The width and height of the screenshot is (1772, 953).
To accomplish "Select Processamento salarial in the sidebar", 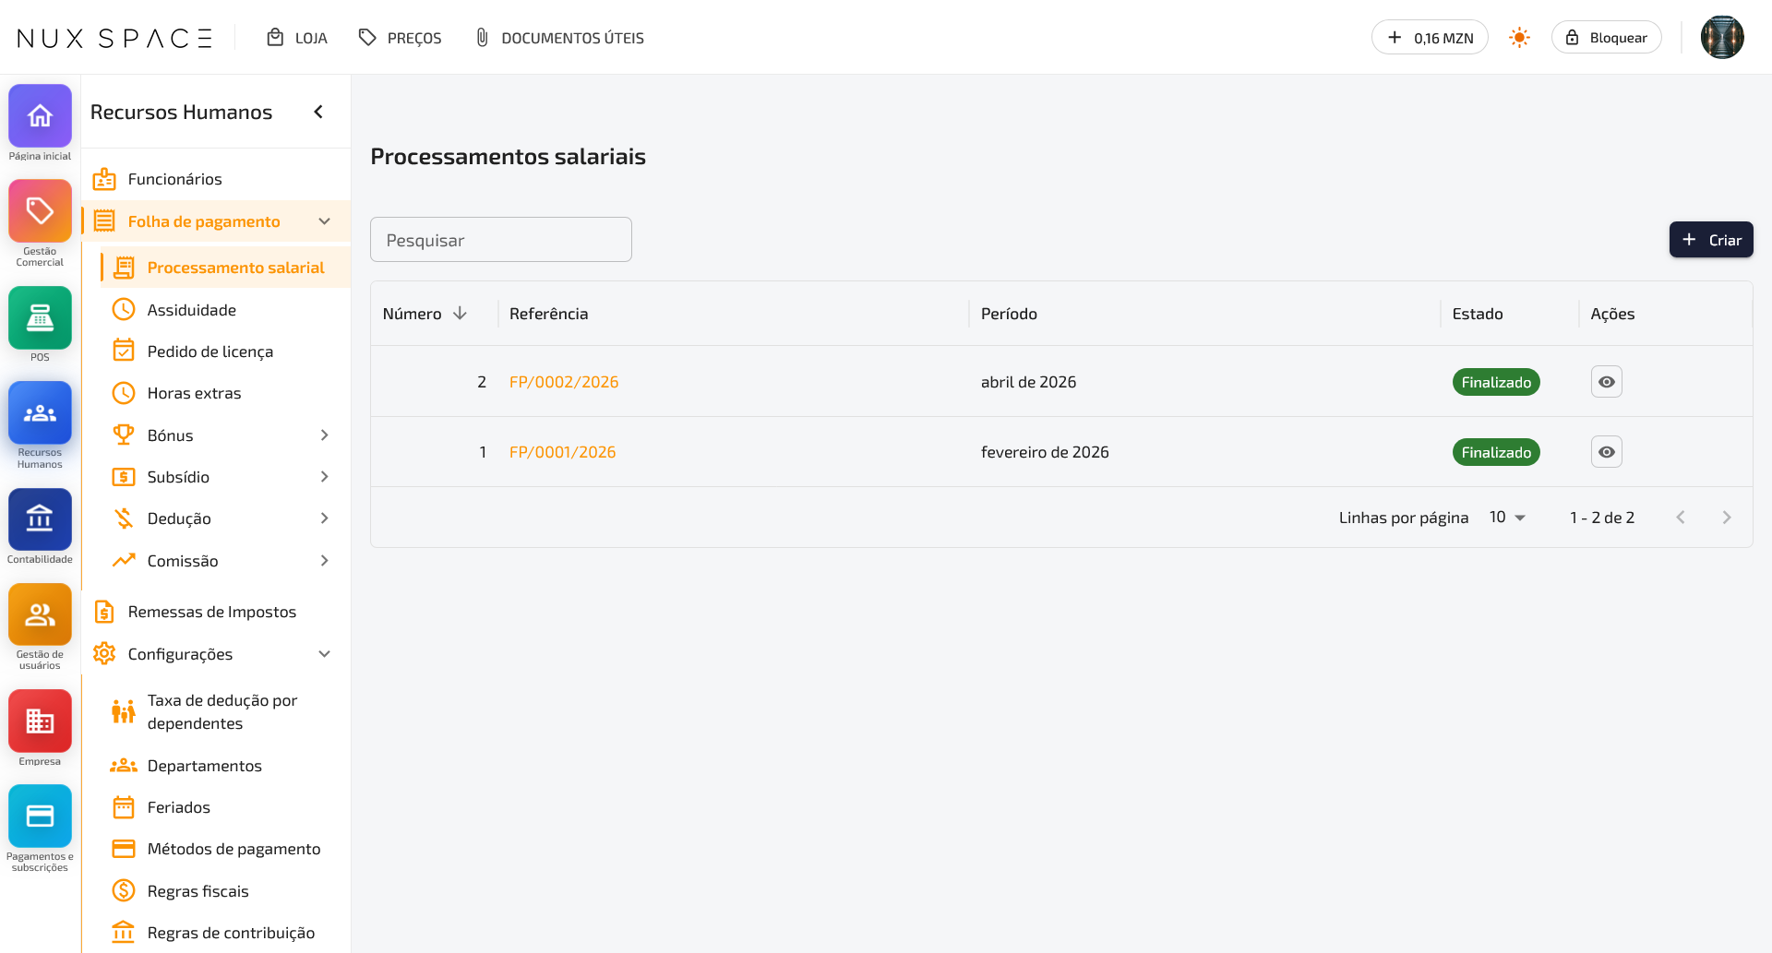I will [225, 268].
